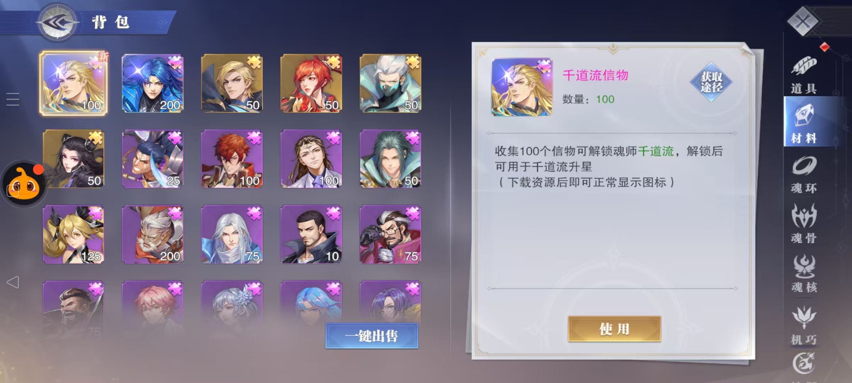Select the glasses-wearing bearded man token 75

[x=390, y=234]
